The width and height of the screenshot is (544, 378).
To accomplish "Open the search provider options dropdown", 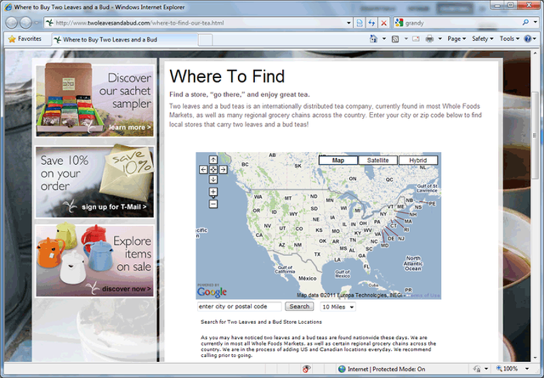I will point(535,22).
